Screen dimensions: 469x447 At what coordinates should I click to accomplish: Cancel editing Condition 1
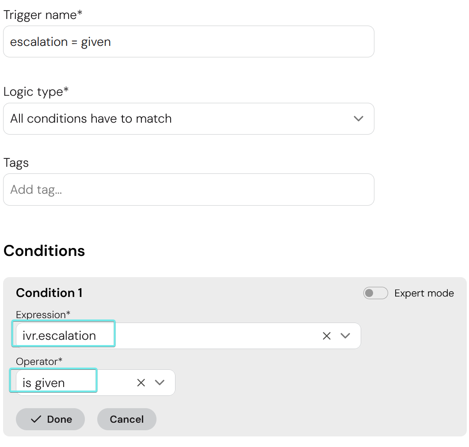point(126,419)
